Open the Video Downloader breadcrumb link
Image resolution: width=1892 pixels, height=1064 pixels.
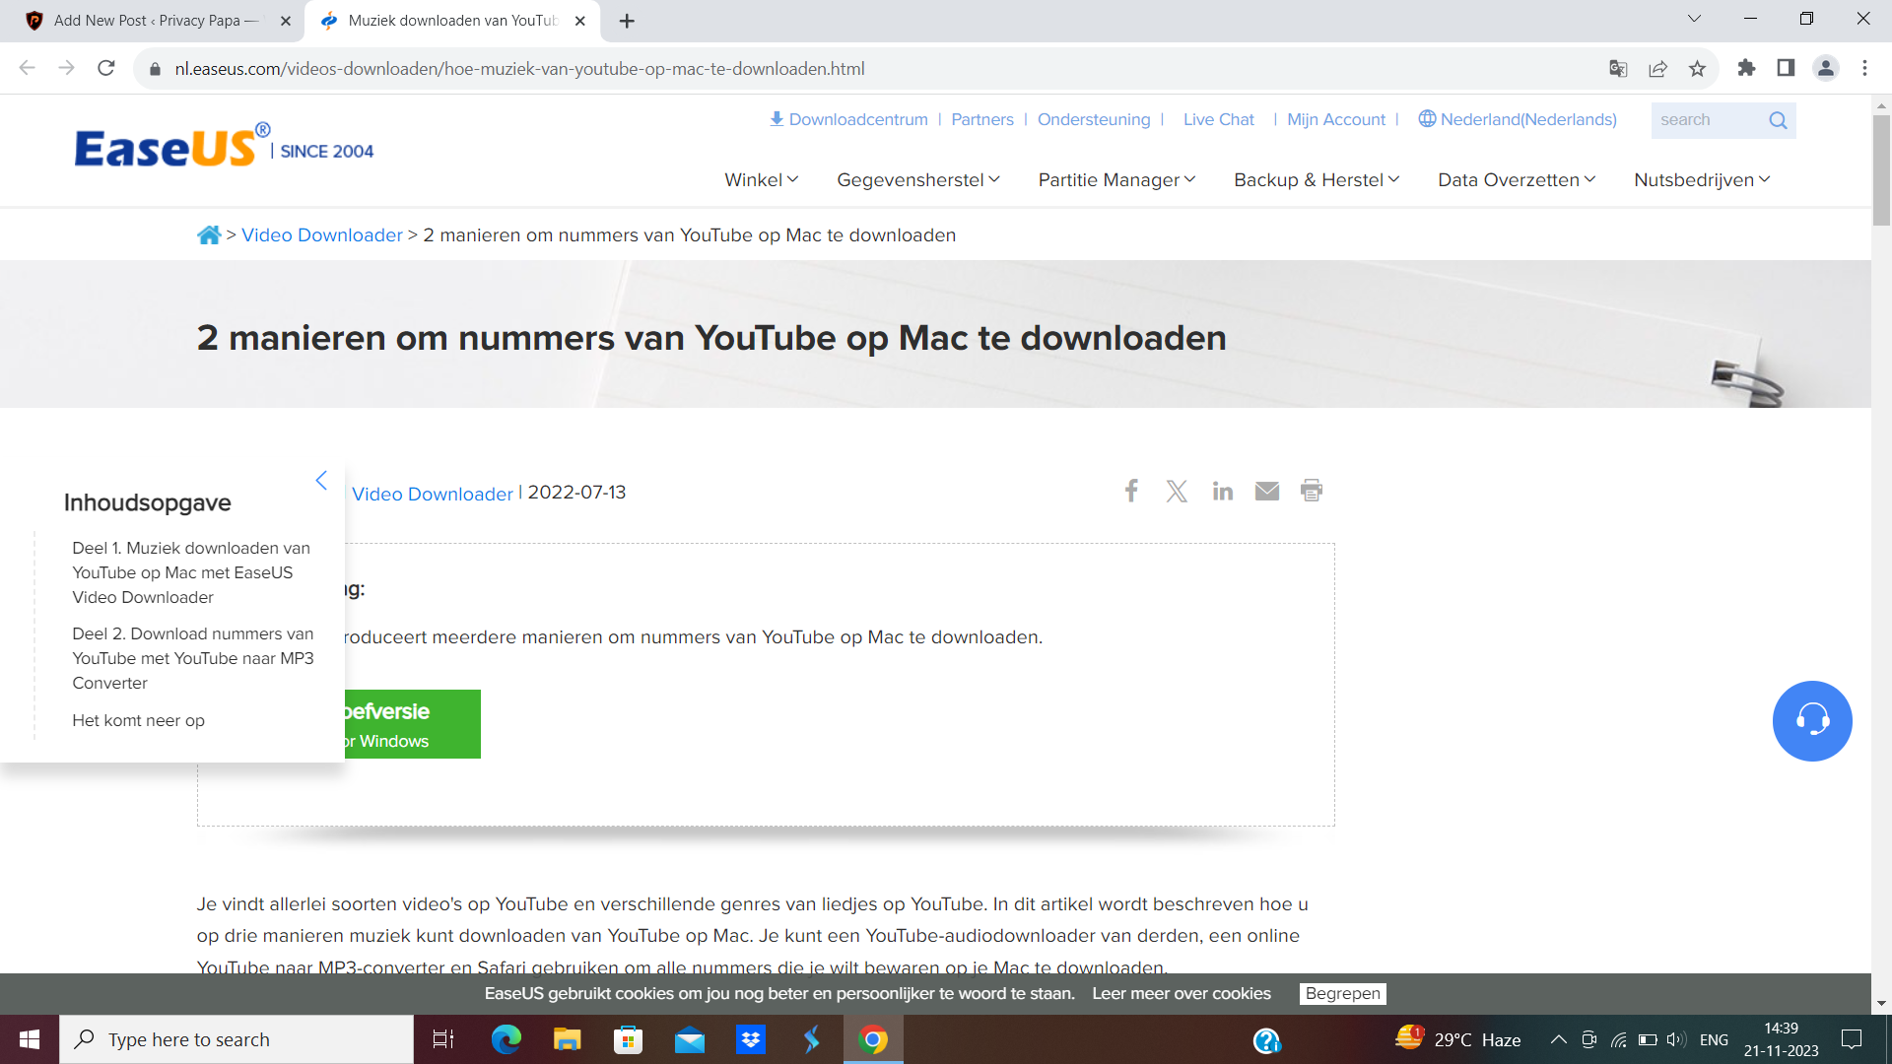pos(321,235)
